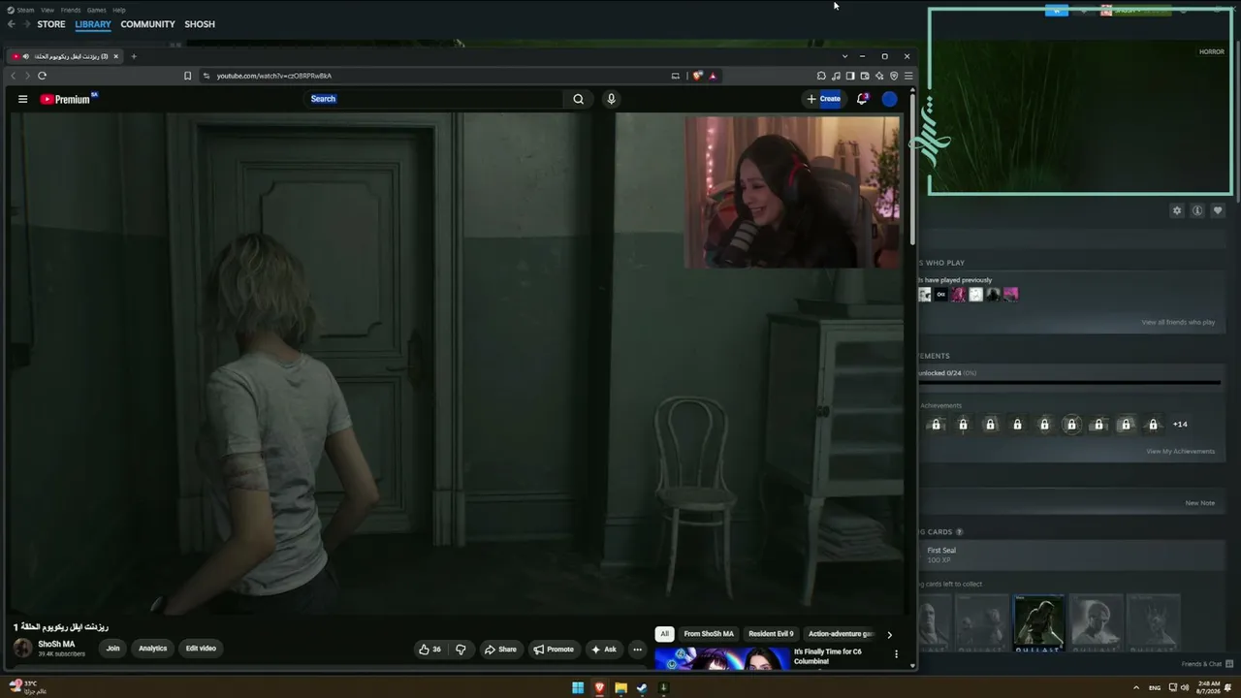Open the YouTube account avatar menu

pyautogui.click(x=889, y=99)
